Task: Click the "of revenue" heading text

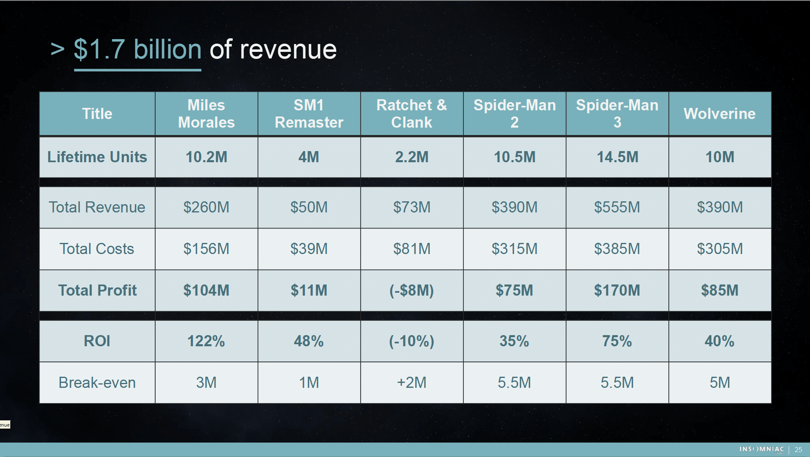Action: coord(273,49)
